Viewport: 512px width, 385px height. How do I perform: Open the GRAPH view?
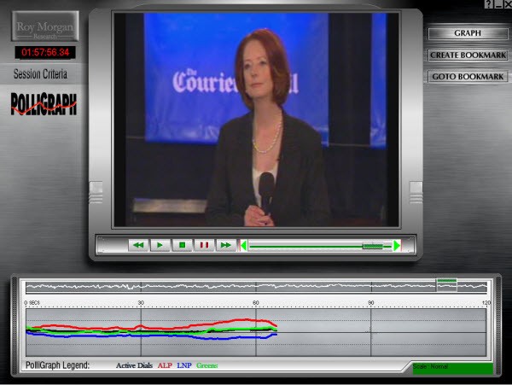click(x=468, y=33)
